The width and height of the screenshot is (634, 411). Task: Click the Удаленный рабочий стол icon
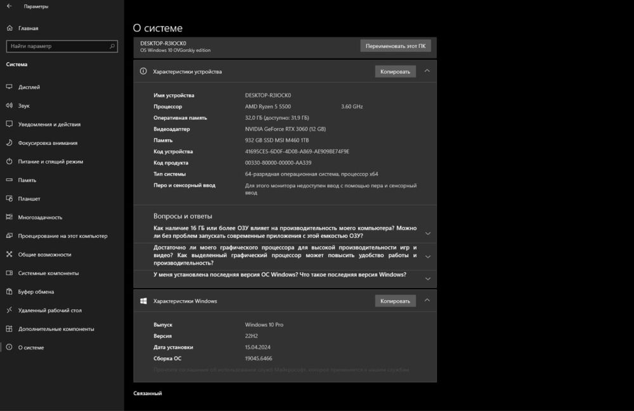point(10,310)
